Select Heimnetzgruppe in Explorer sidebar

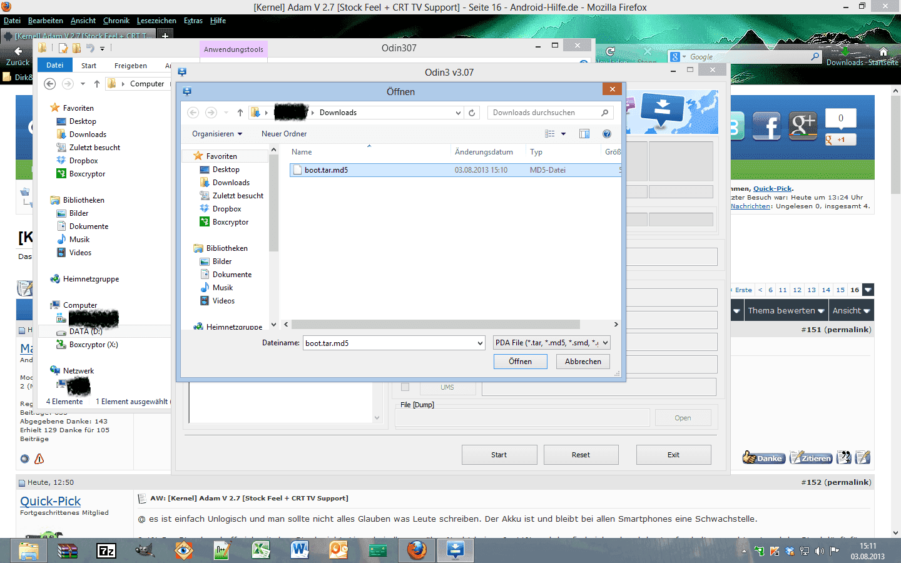pyautogui.click(x=91, y=279)
